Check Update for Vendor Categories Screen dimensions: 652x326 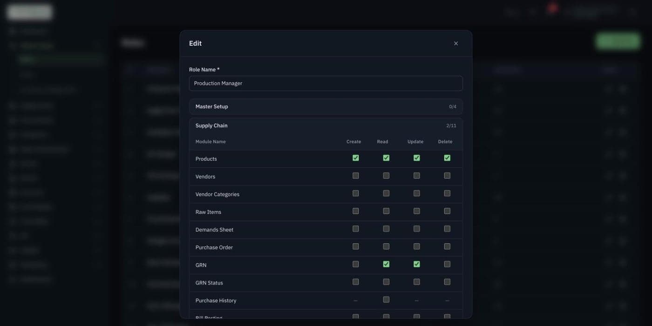click(417, 193)
